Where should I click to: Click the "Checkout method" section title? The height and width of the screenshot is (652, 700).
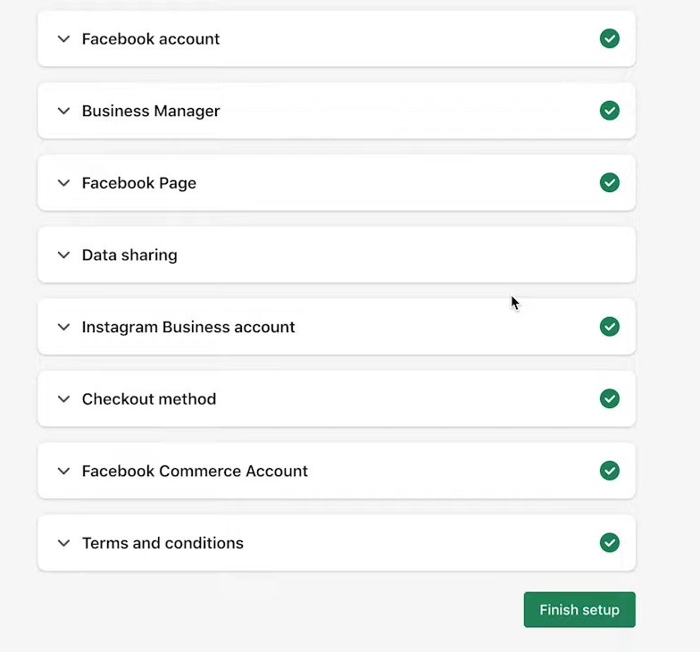click(x=149, y=398)
